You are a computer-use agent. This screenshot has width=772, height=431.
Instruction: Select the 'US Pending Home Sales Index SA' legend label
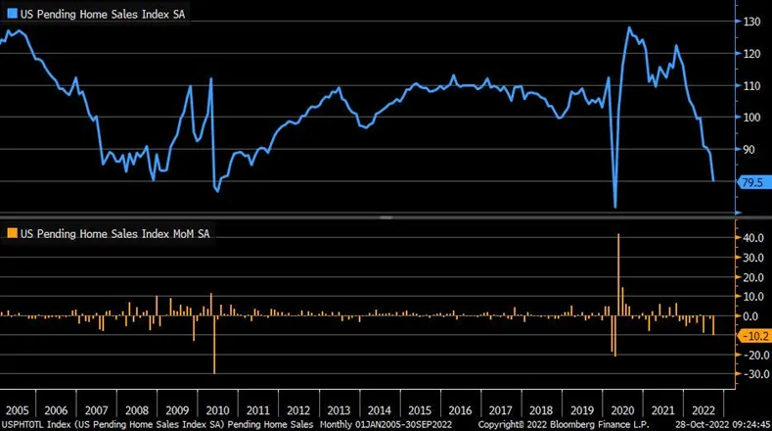103,15
